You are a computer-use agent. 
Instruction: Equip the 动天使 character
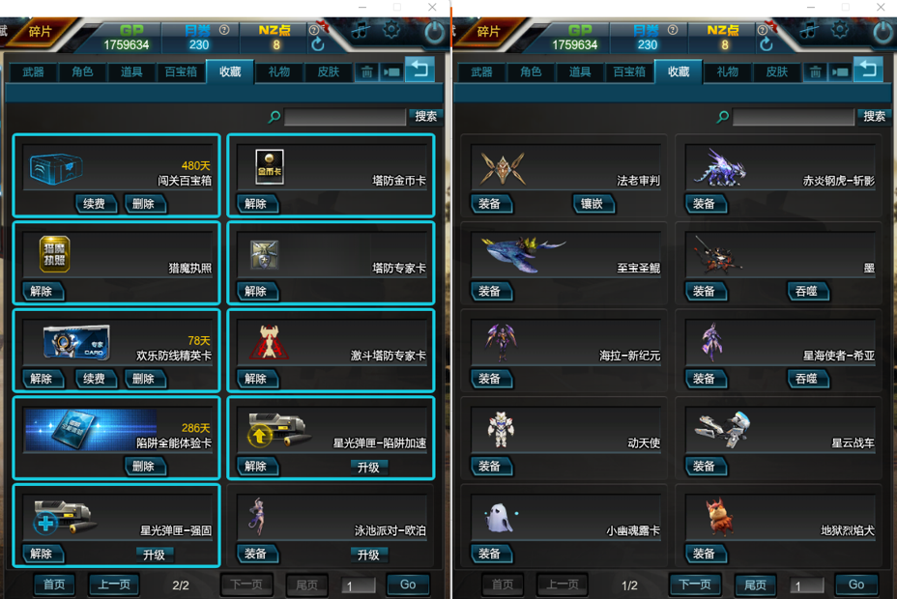point(490,466)
